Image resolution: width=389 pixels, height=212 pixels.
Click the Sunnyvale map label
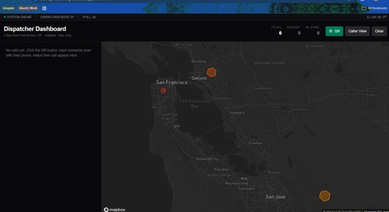tap(246, 188)
